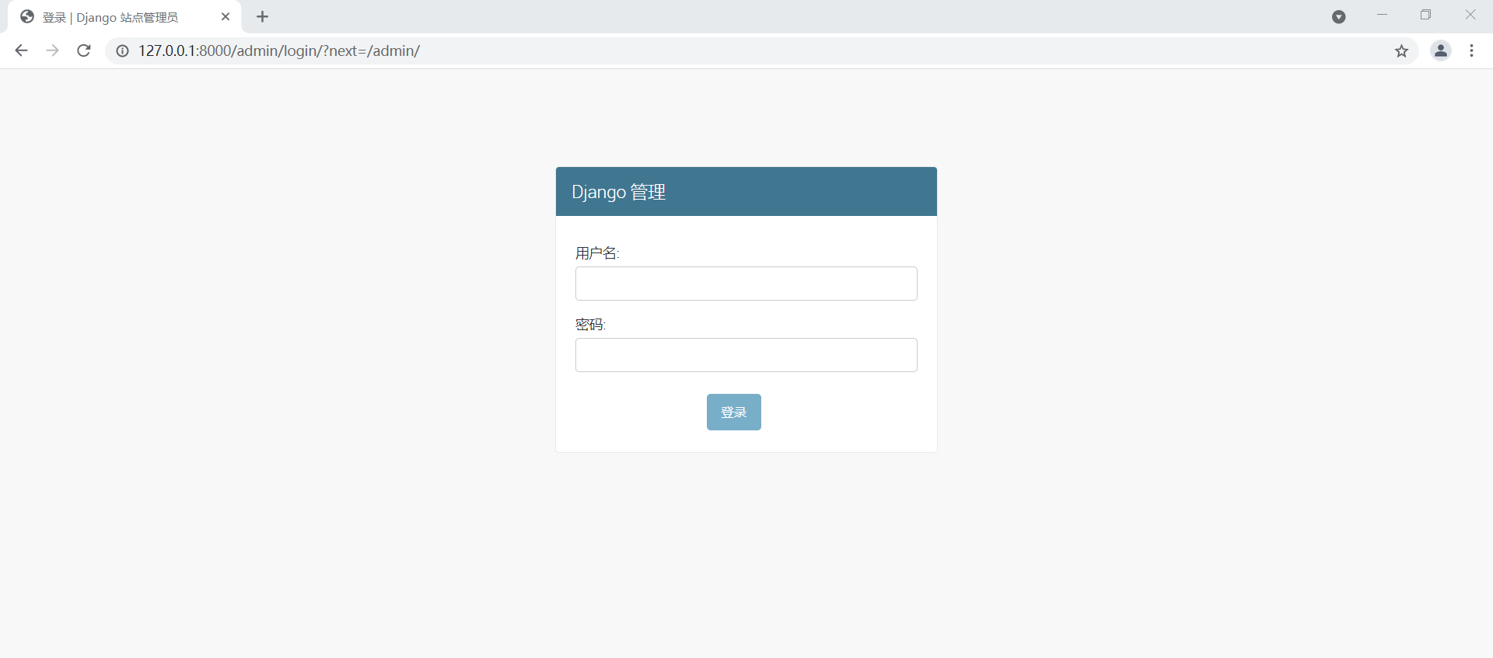Click the browser back arrow
Screen dimensions: 1493x658
click(x=21, y=50)
